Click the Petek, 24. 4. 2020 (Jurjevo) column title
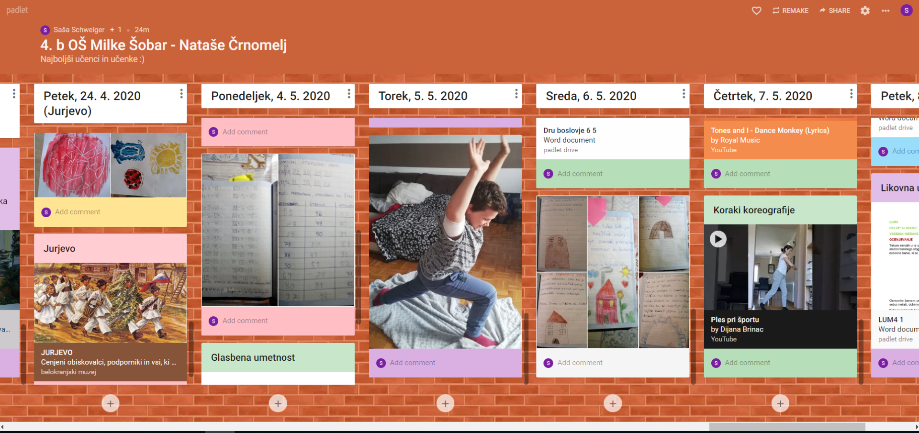This screenshot has width=919, height=433. tap(92, 103)
